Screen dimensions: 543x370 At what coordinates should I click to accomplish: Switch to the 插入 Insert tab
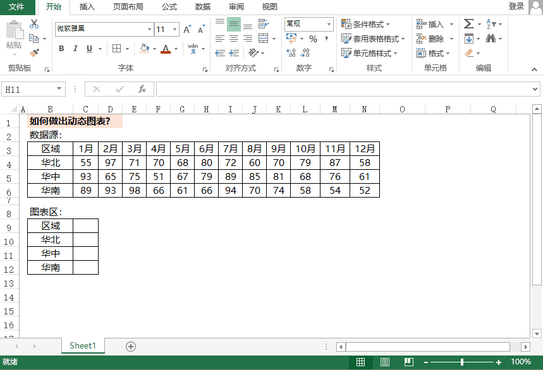pyautogui.click(x=87, y=6)
